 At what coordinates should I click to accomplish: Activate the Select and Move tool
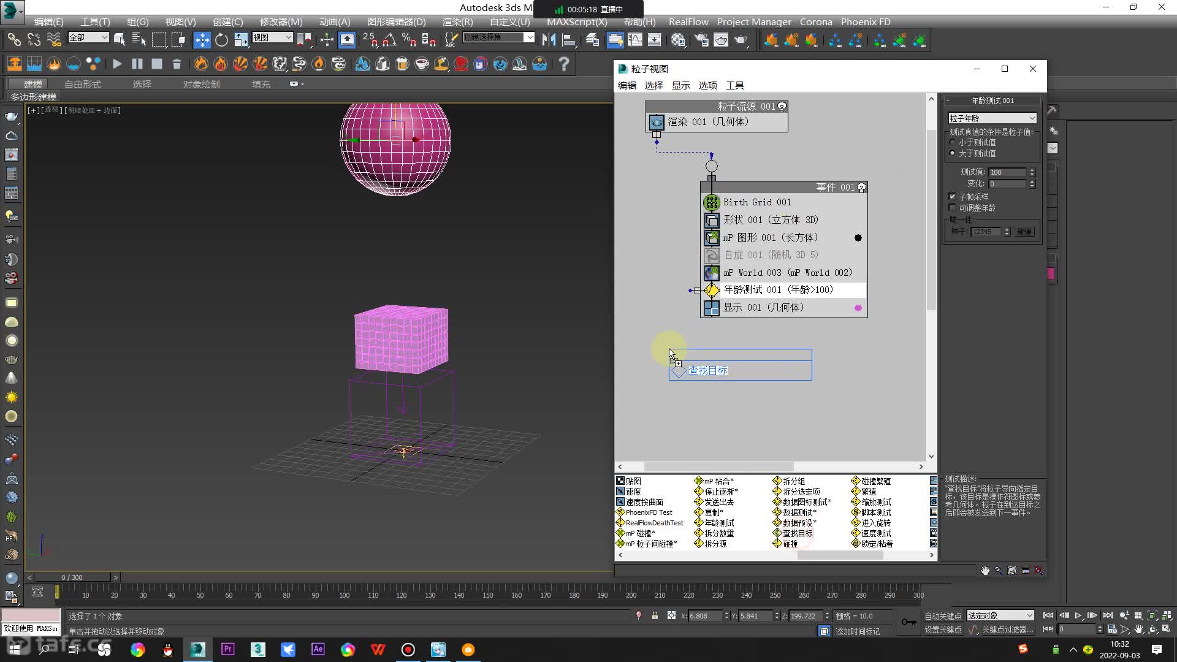pyautogui.click(x=202, y=40)
